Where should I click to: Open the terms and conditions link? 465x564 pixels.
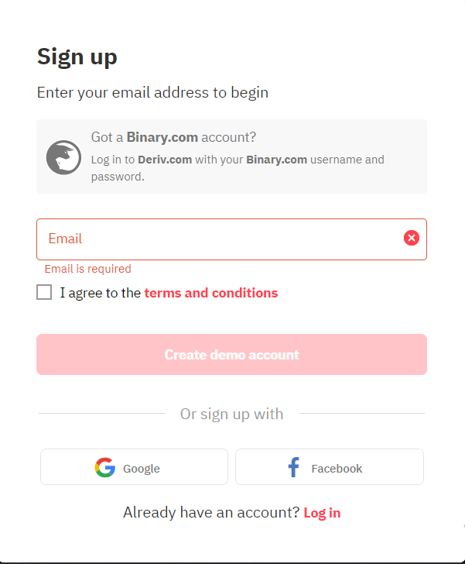(210, 293)
